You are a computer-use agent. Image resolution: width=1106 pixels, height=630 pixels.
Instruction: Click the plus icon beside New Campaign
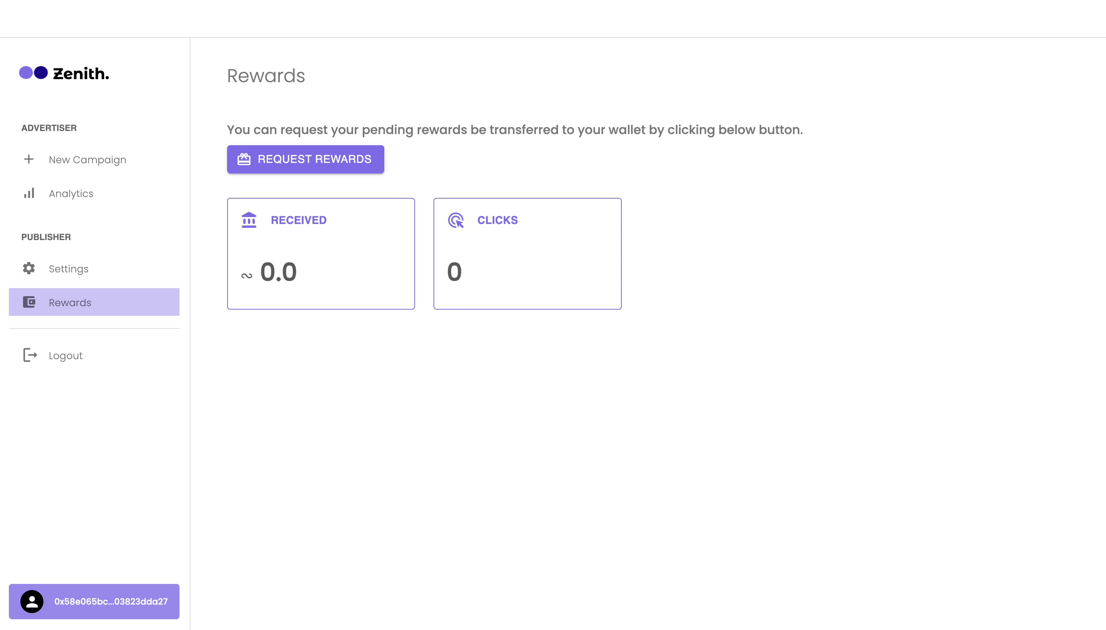click(28, 159)
